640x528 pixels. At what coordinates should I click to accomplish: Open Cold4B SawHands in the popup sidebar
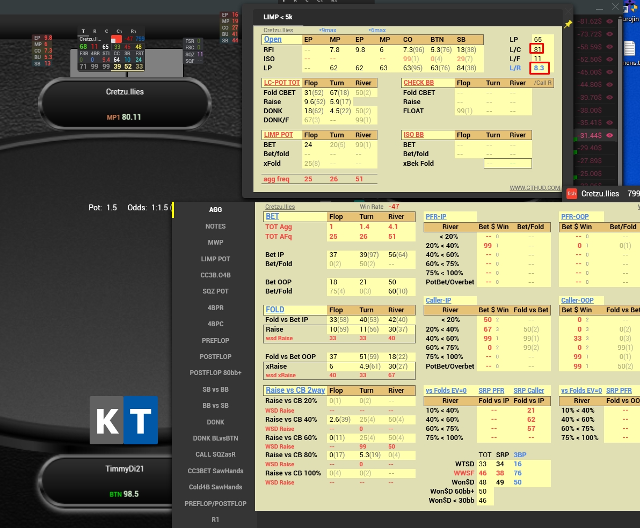pyautogui.click(x=215, y=487)
